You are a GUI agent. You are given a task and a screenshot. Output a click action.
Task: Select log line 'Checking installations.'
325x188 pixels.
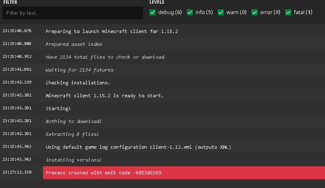78,83
